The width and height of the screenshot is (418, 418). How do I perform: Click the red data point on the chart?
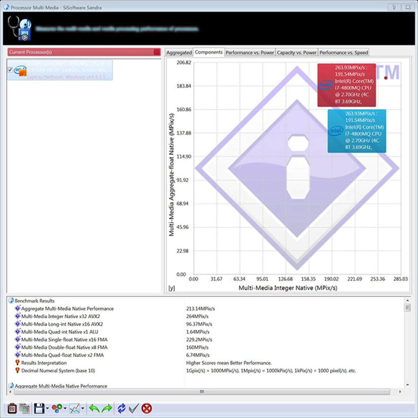click(x=386, y=78)
